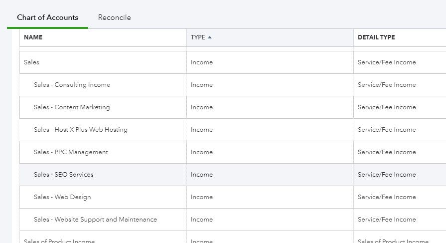Click the Sales - Web Design account
The height and width of the screenshot is (243, 446).
click(x=62, y=197)
